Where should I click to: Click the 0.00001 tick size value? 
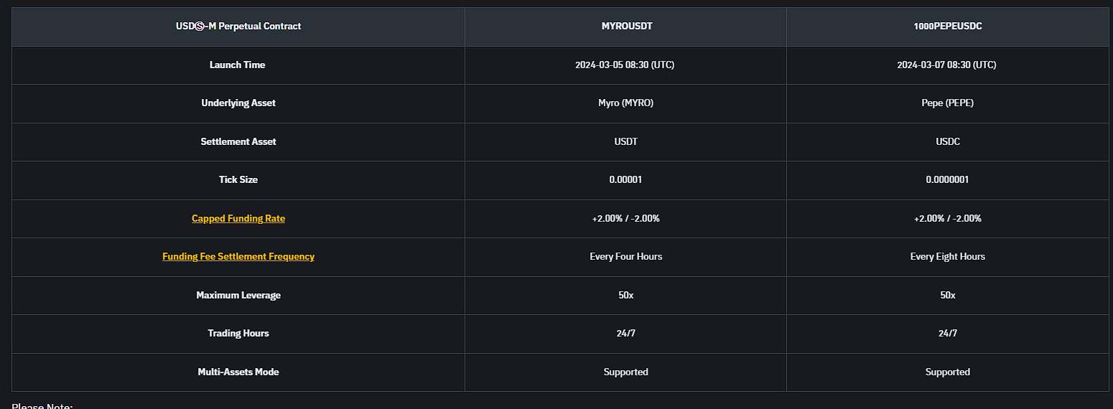(625, 179)
